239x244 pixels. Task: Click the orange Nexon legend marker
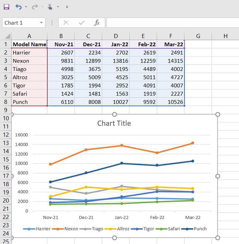58,229
